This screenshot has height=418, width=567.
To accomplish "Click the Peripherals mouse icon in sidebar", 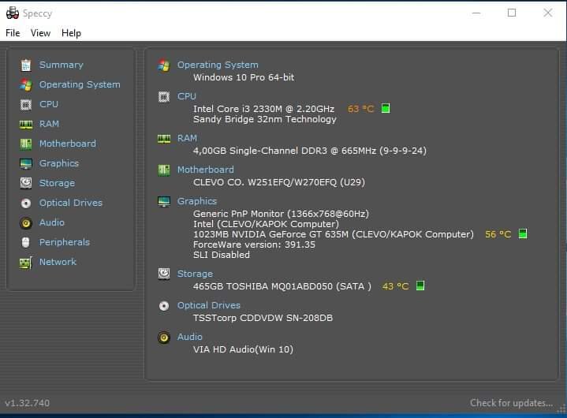I will [26, 242].
